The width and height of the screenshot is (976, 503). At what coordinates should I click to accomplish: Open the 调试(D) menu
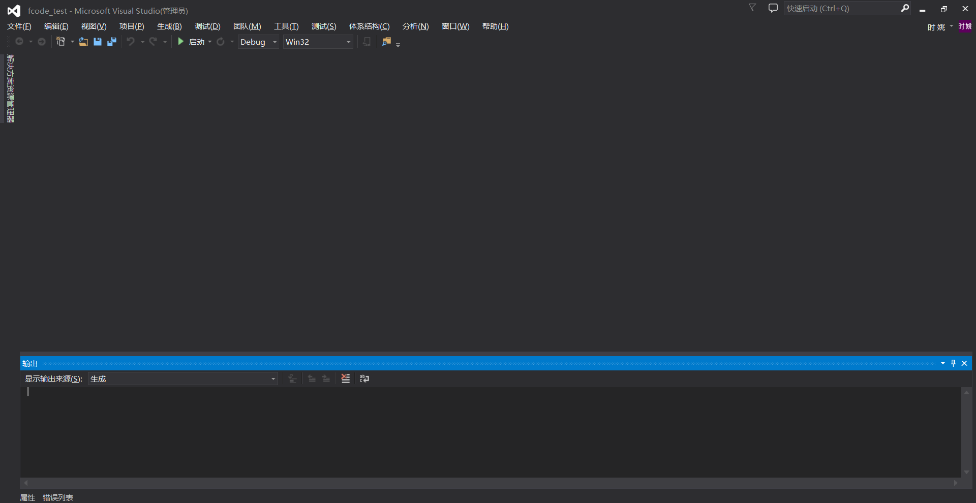(207, 26)
